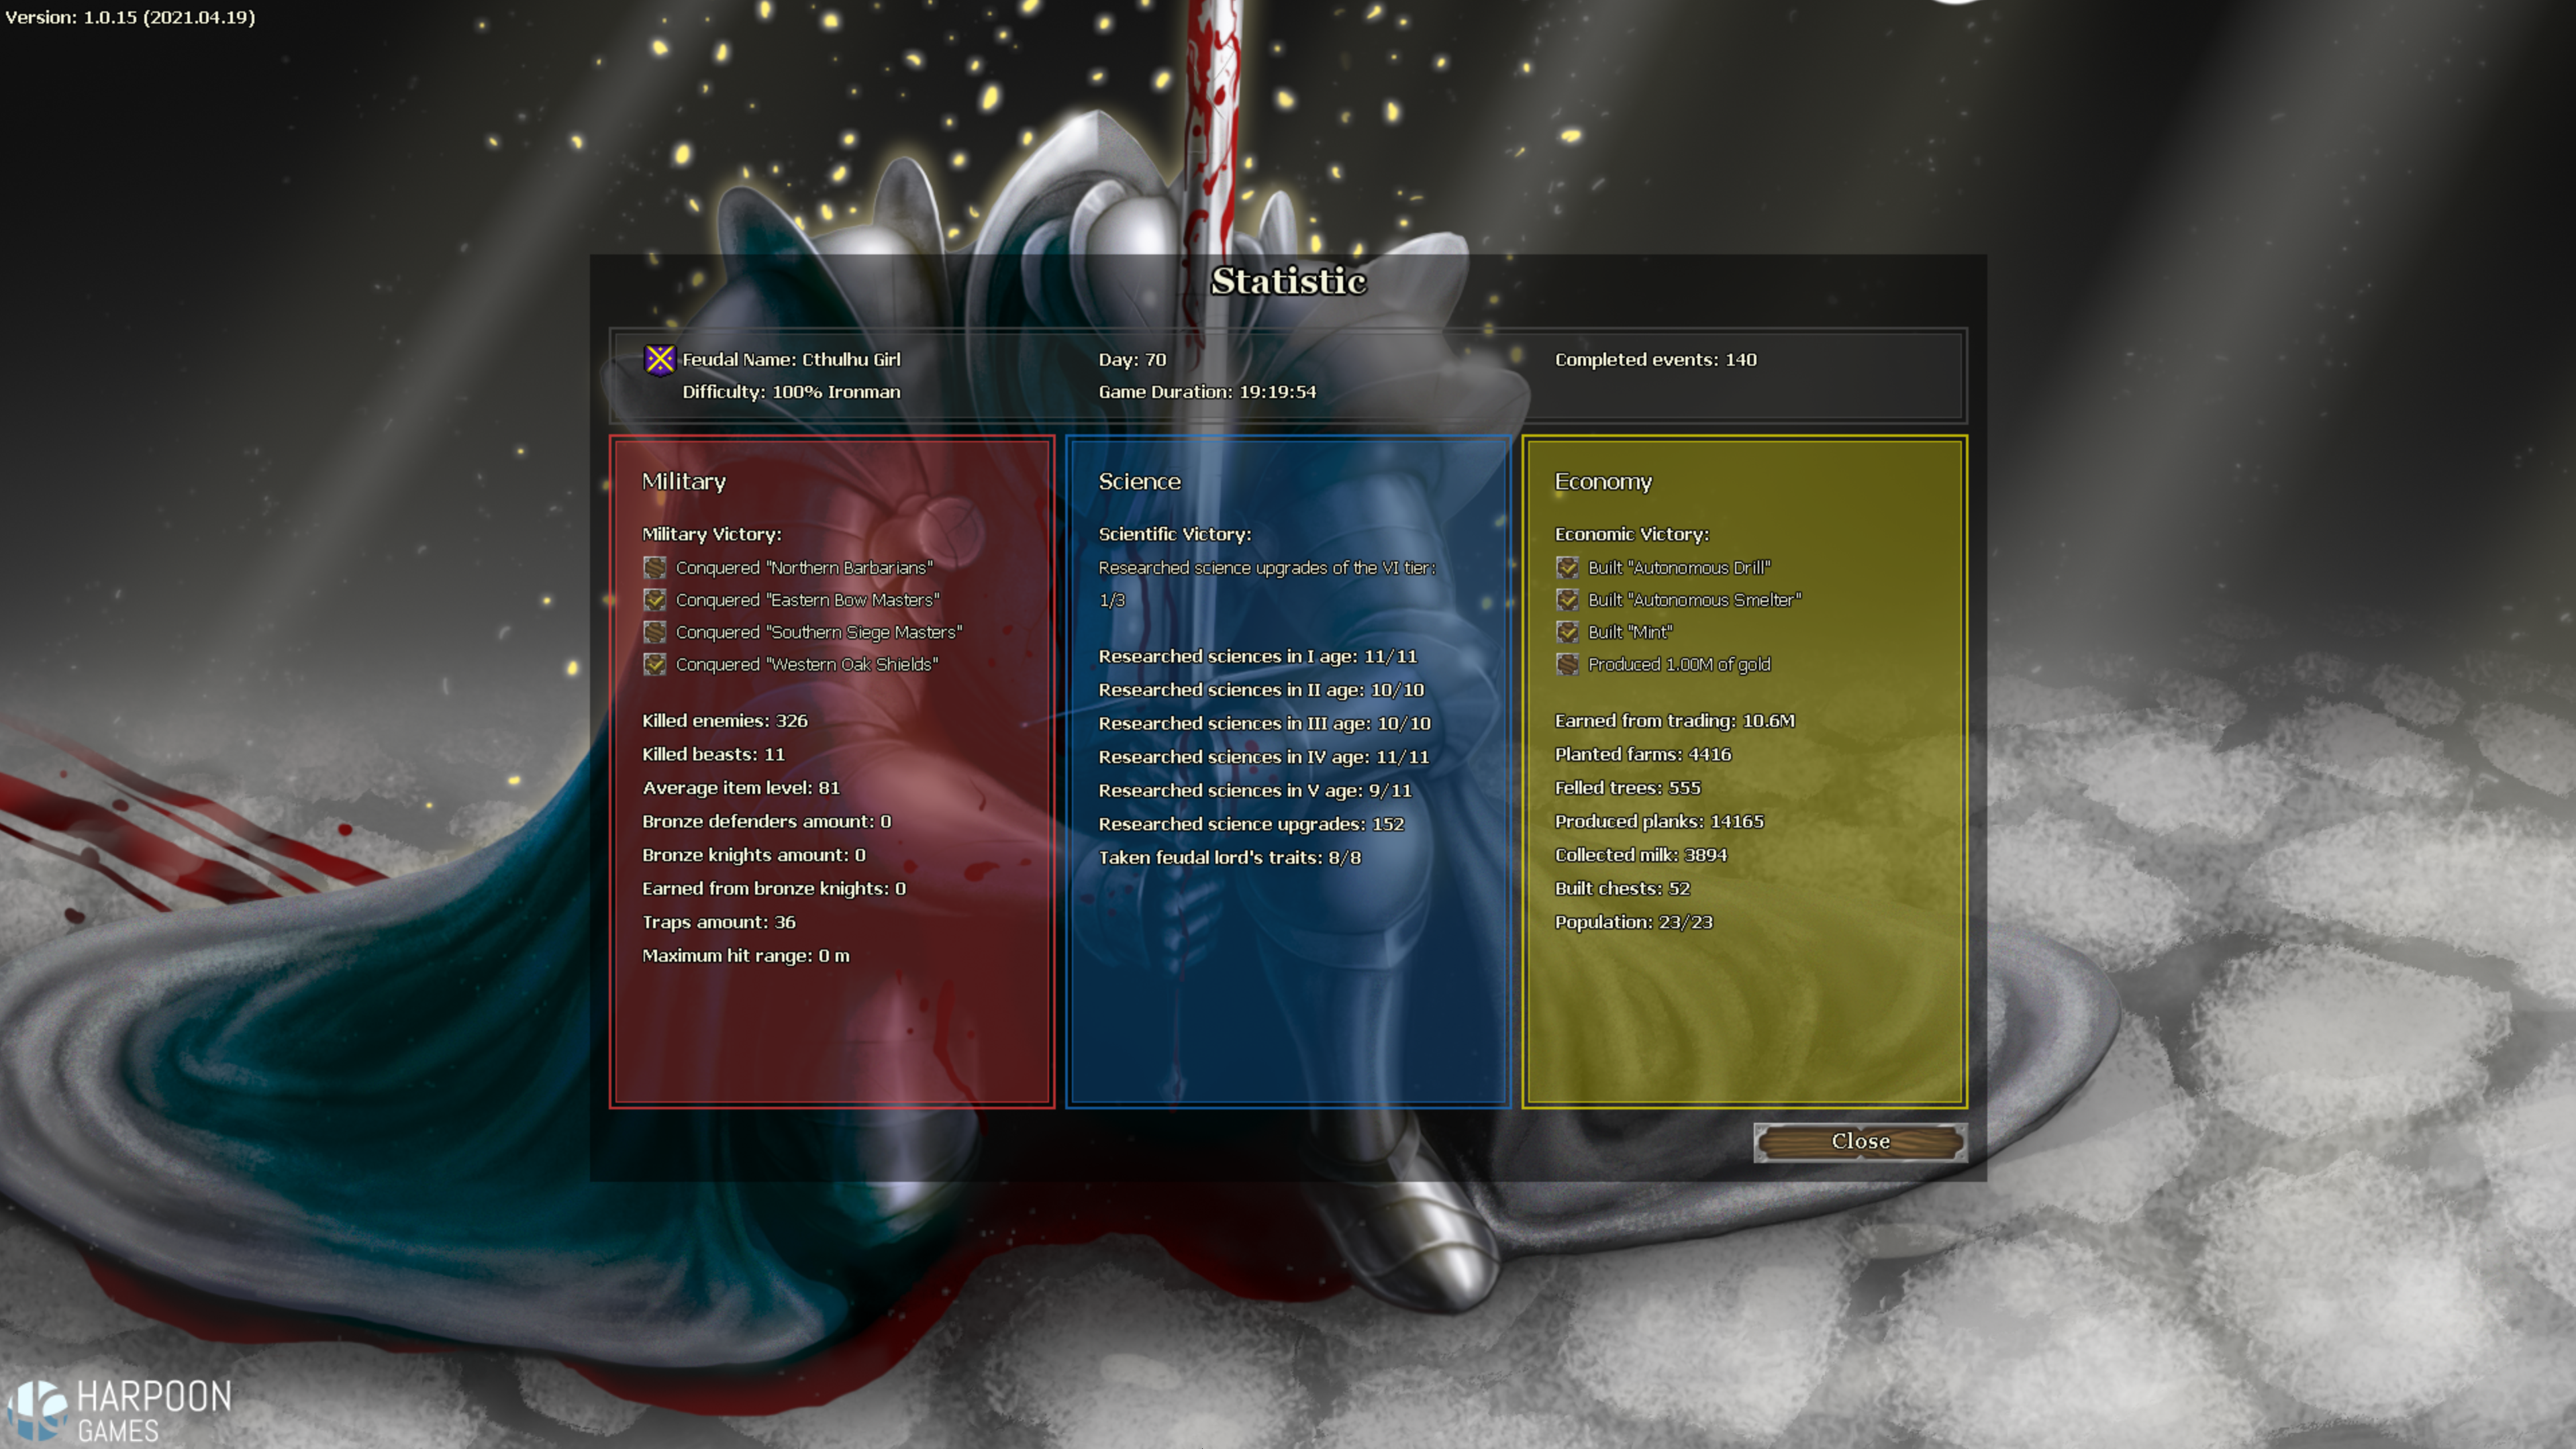Screen dimensions: 2576x1449
Task: Click the Completed events 140 text
Action: click(x=1655, y=359)
